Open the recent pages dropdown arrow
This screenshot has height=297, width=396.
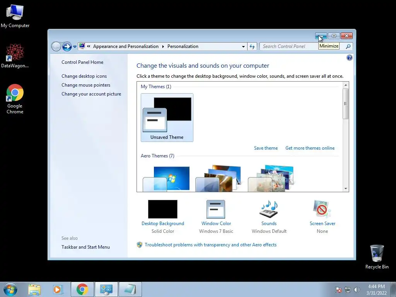pyautogui.click(x=75, y=47)
